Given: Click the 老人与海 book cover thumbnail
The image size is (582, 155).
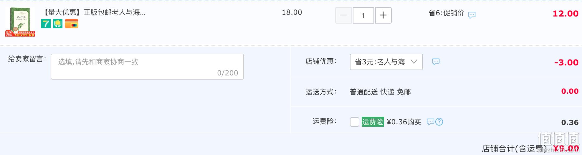Looking at the screenshot, I should point(20,22).
